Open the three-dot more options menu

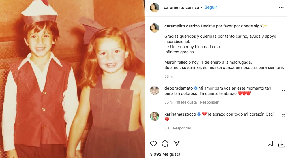[281, 8]
